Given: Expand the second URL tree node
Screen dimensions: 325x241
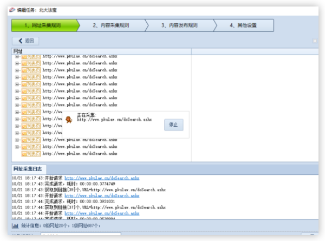Looking at the screenshot, I should (x=17, y=63).
